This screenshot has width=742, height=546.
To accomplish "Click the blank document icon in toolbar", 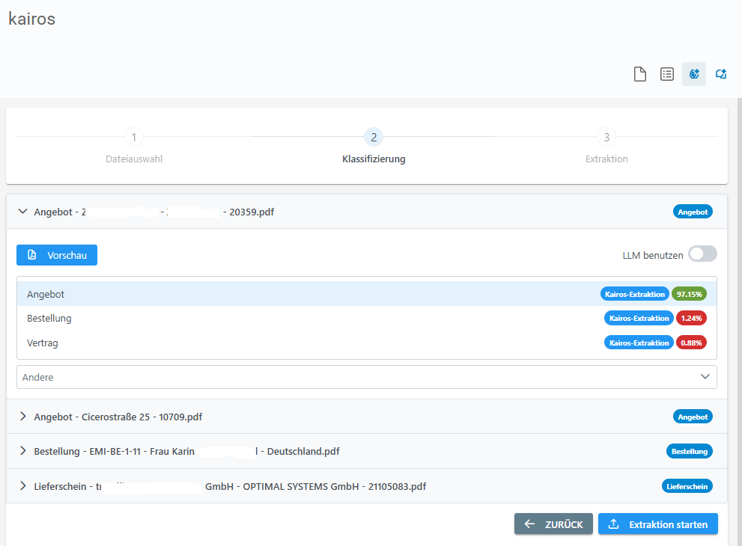I will coord(640,74).
